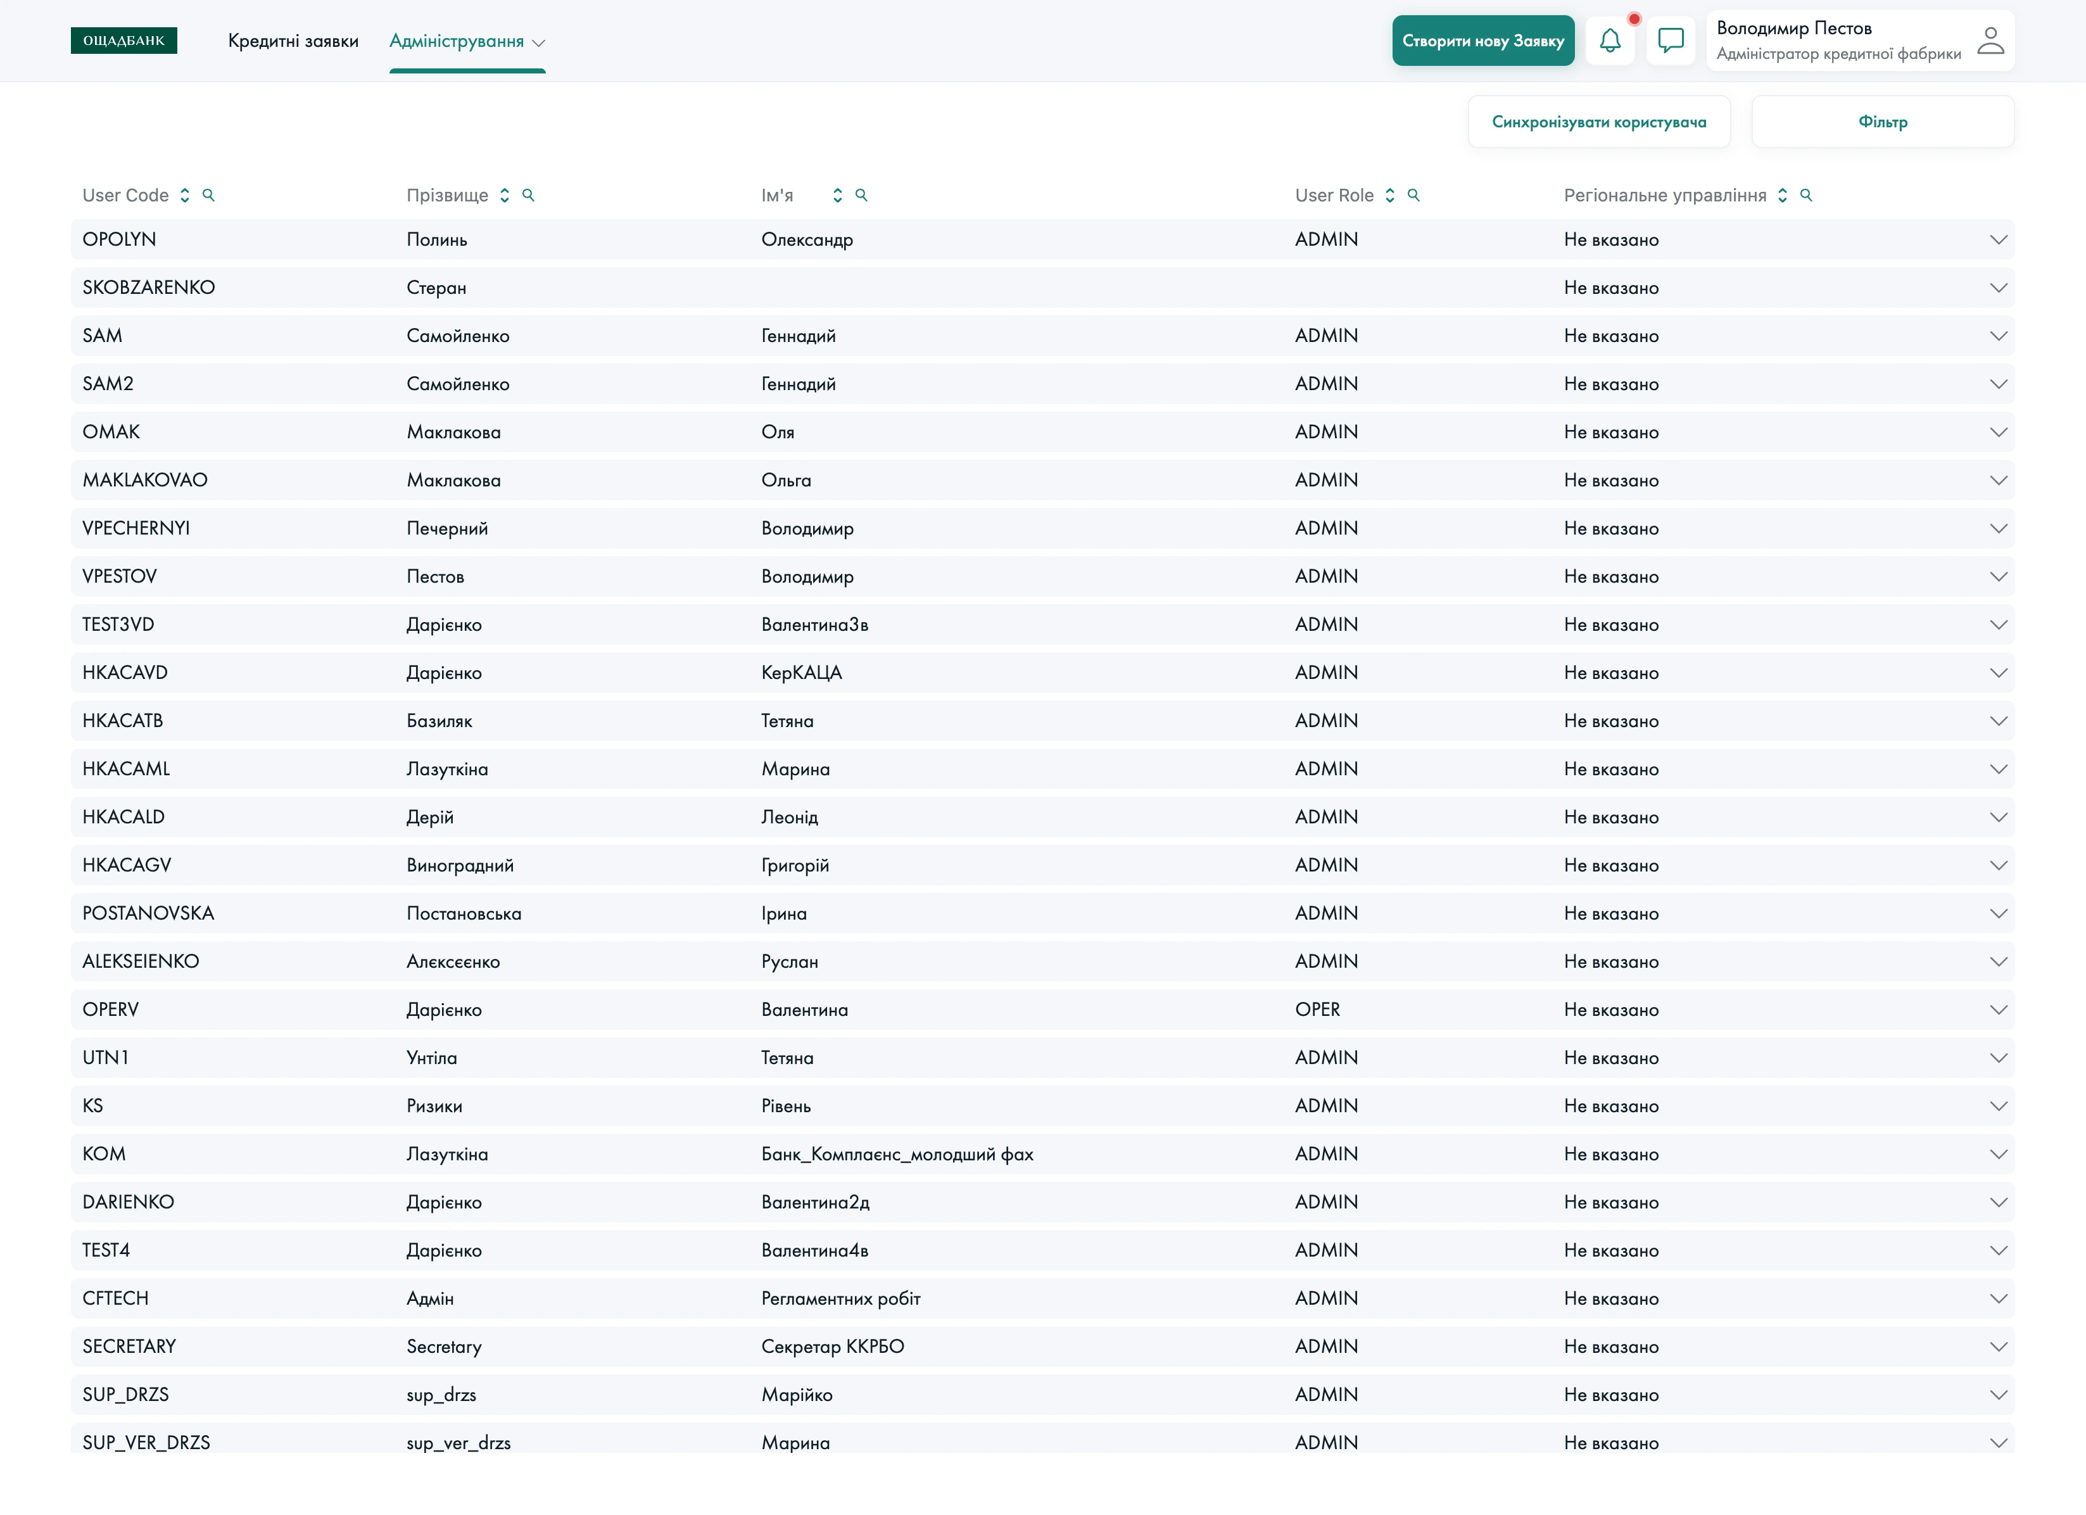
Task: Open the chat messages icon
Action: coord(1671,41)
